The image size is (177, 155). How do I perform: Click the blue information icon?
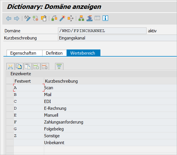[106, 18]
